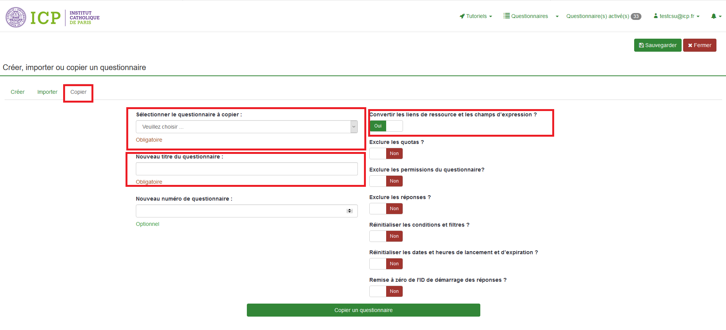This screenshot has width=726, height=330.
Task: Click the rocket icon beside Tutoriels
Action: pos(462,16)
